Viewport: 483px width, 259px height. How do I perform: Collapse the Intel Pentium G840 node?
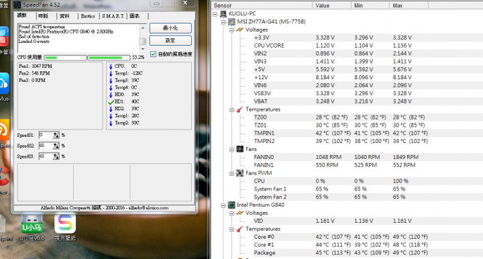coord(223,205)
